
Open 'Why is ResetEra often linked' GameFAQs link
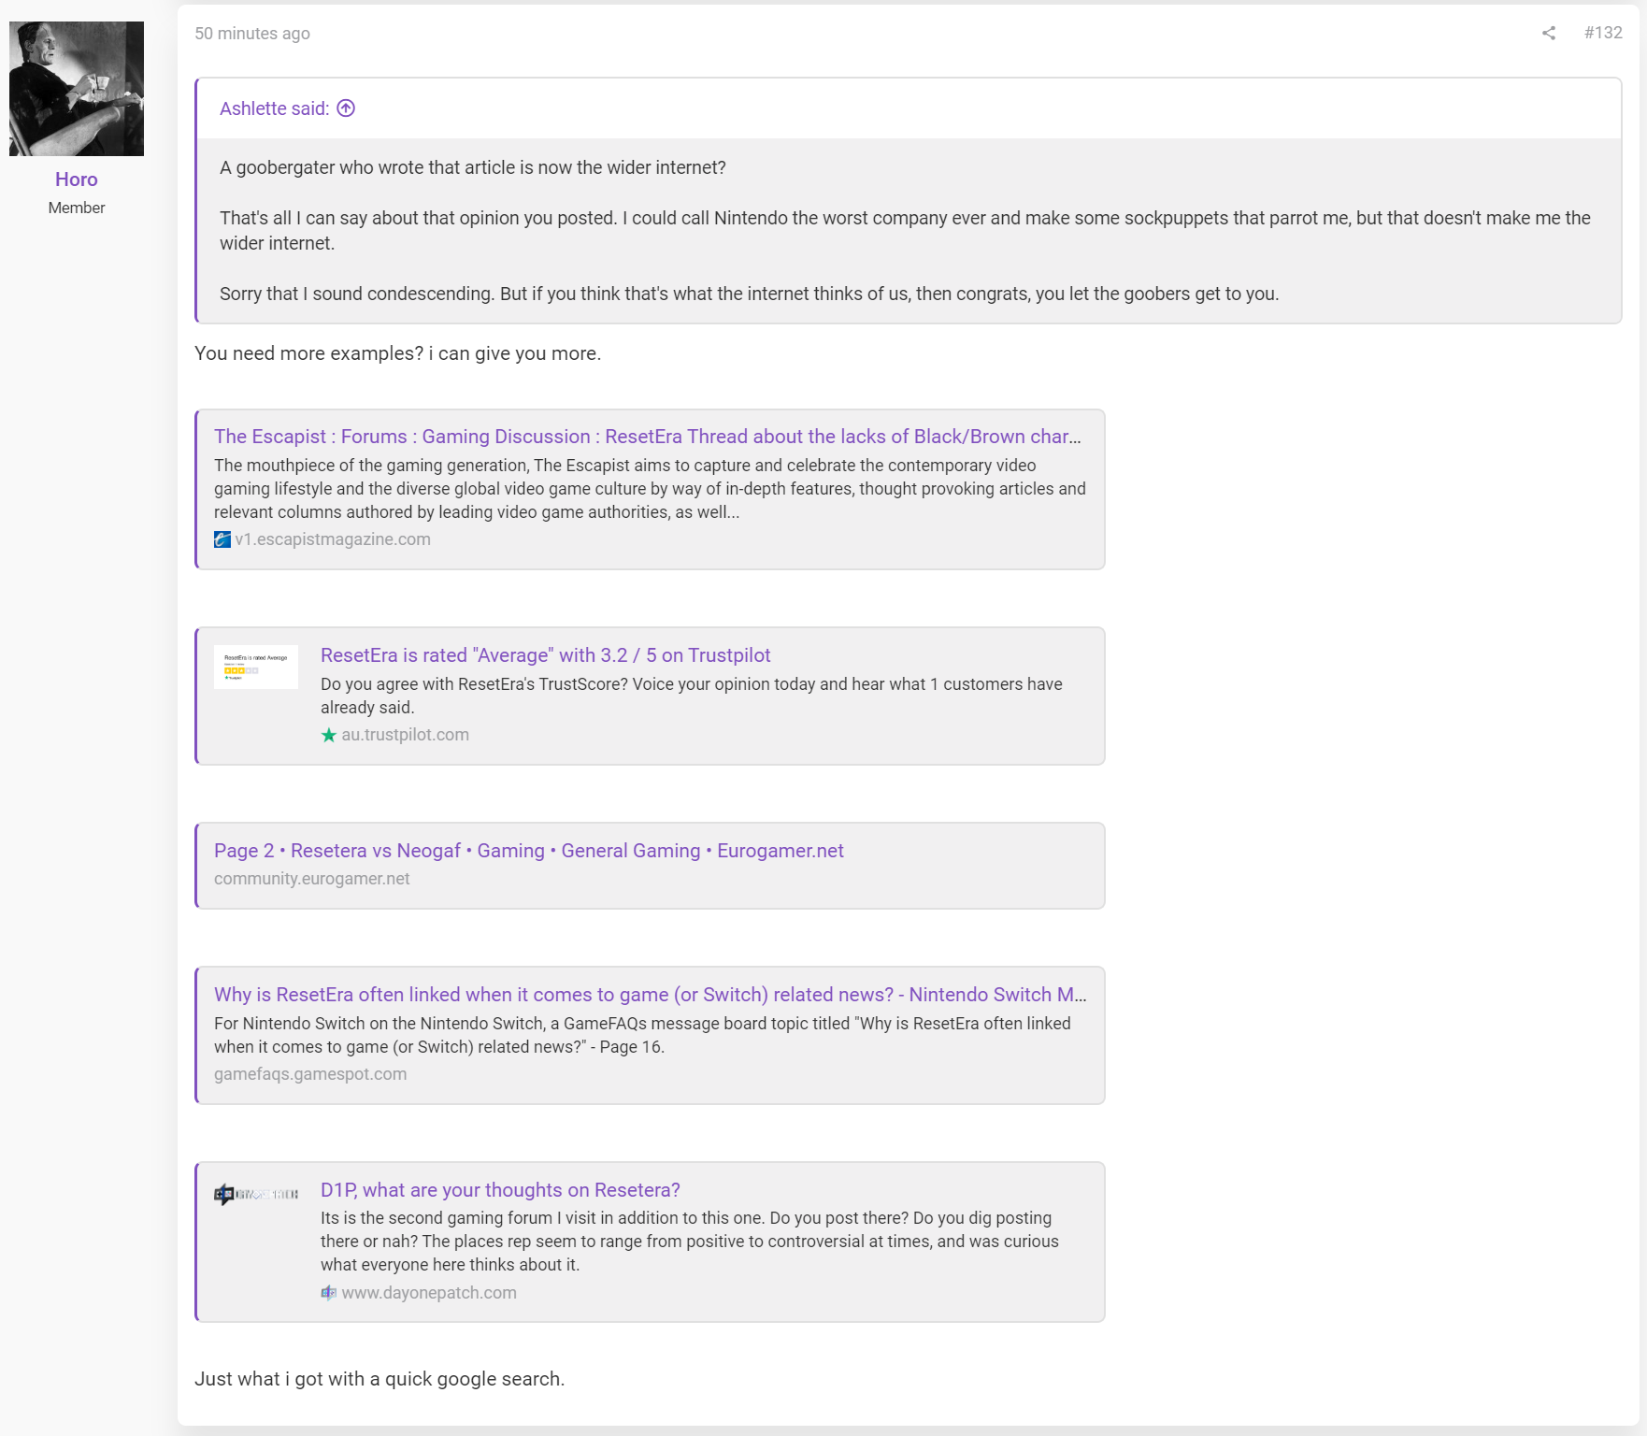pyautogui.click(x=651, y=995)
